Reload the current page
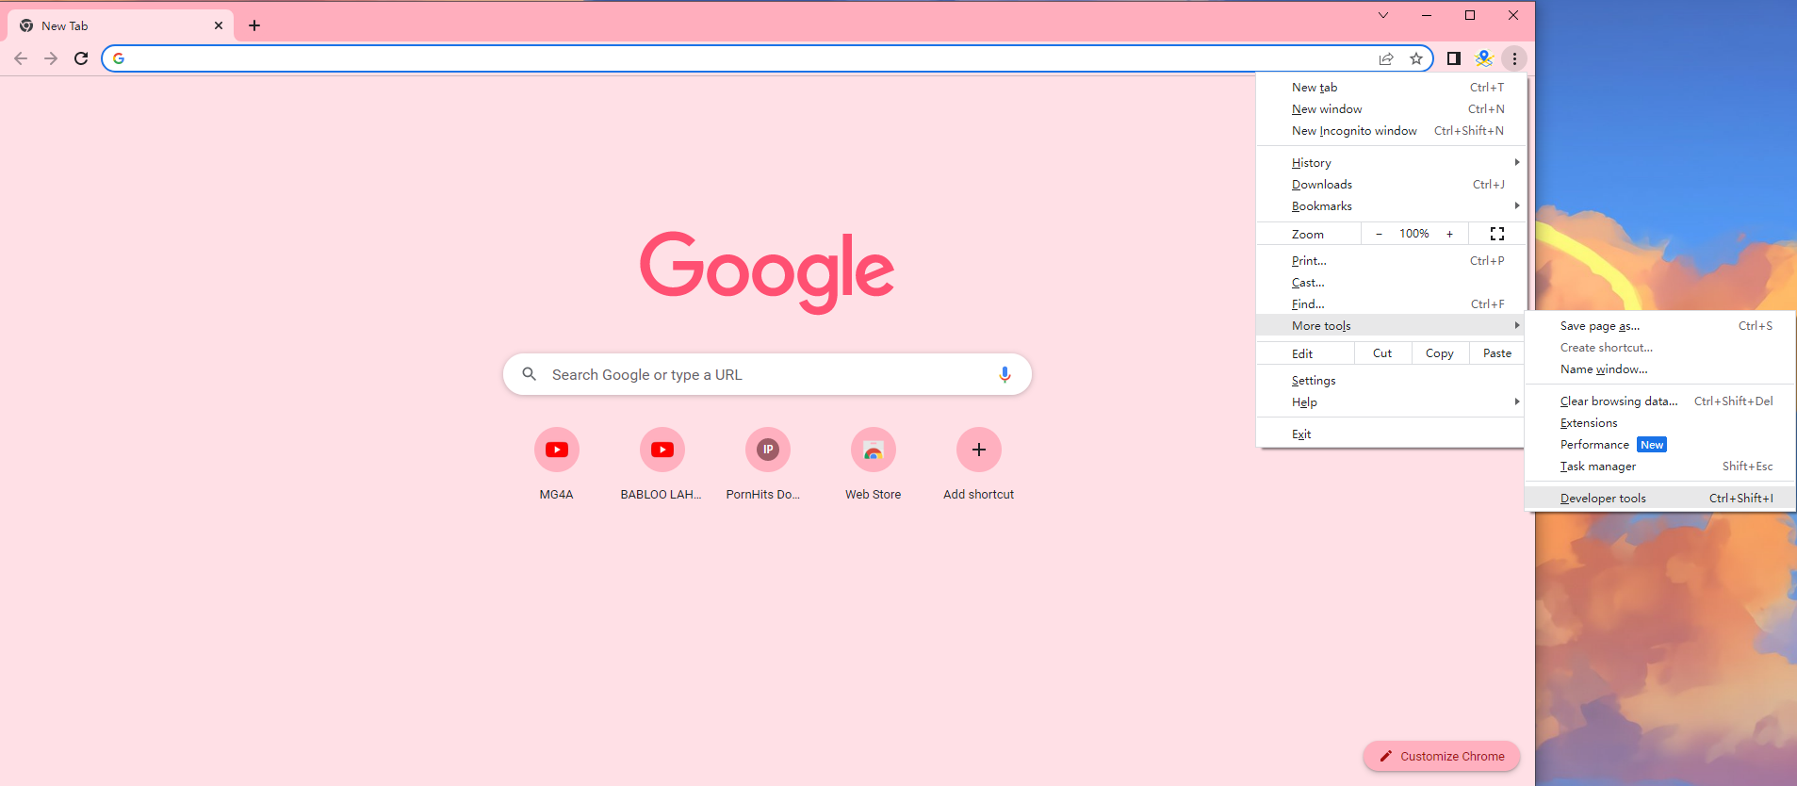 (x=81, y=58)
